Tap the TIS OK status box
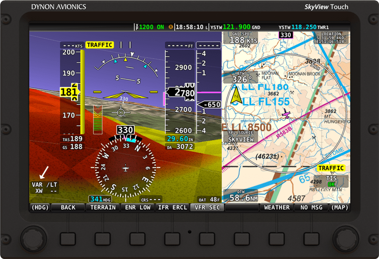 331,181
